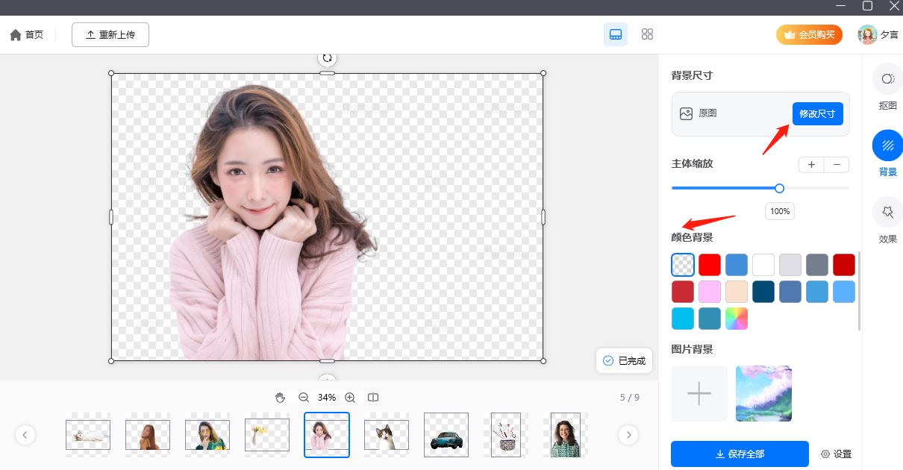
Task: Select the white background swatch
Action: click(x=763, y=265)
